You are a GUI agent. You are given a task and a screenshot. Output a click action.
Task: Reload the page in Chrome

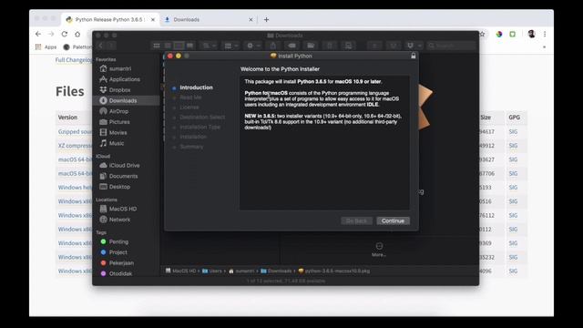[65, 34]
